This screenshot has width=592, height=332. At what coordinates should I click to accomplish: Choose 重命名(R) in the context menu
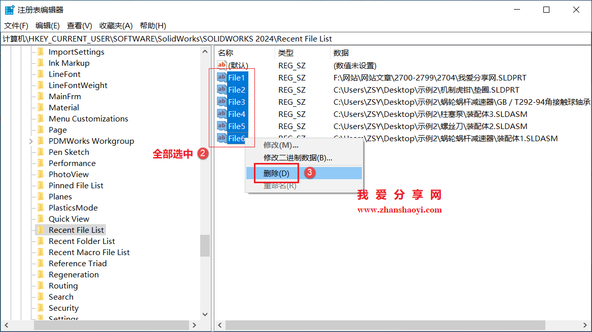[x=304, y=186]
